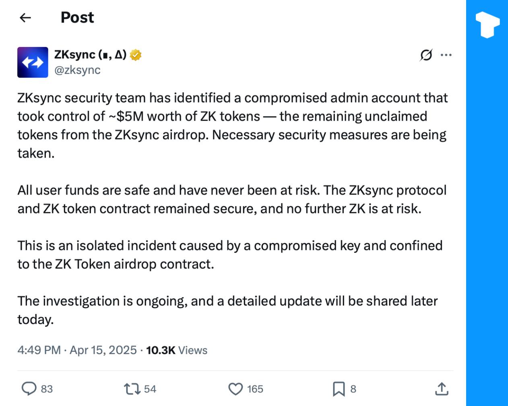Image resolution: width=508 pixels, height=406 pixels.
Task: Click the reply speech bubble icon
Action: pyautogui.click(x=29, y=389)
